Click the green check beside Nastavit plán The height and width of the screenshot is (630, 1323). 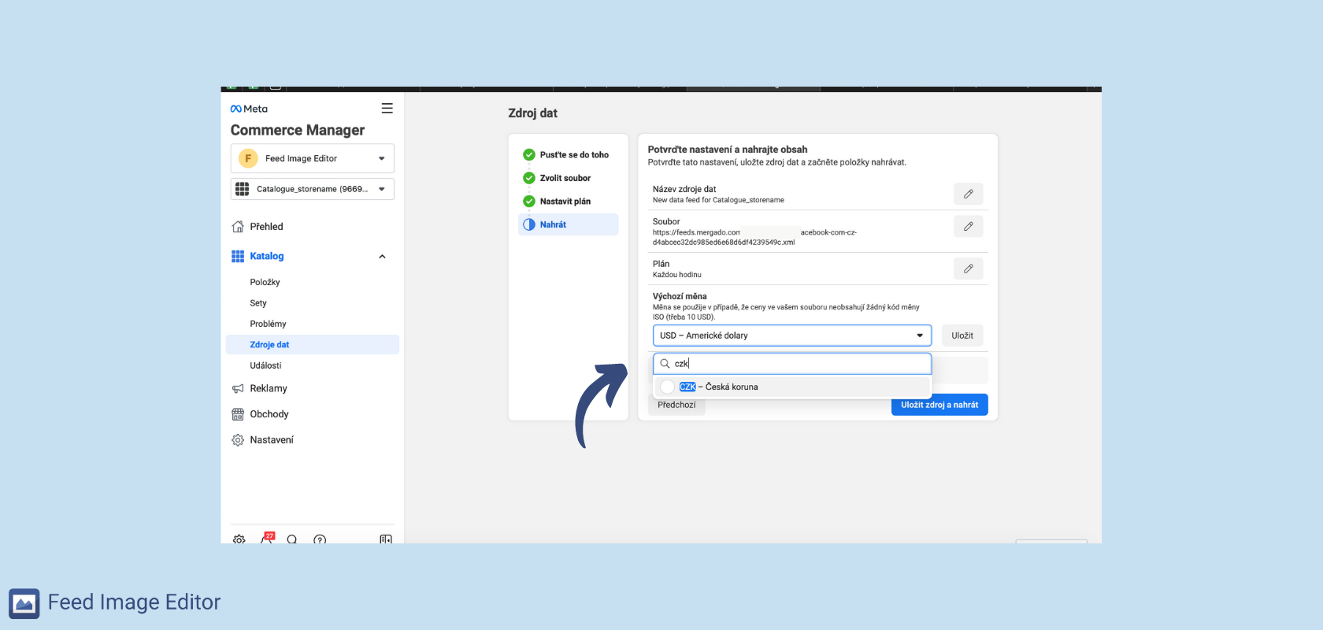coord(529,202)
